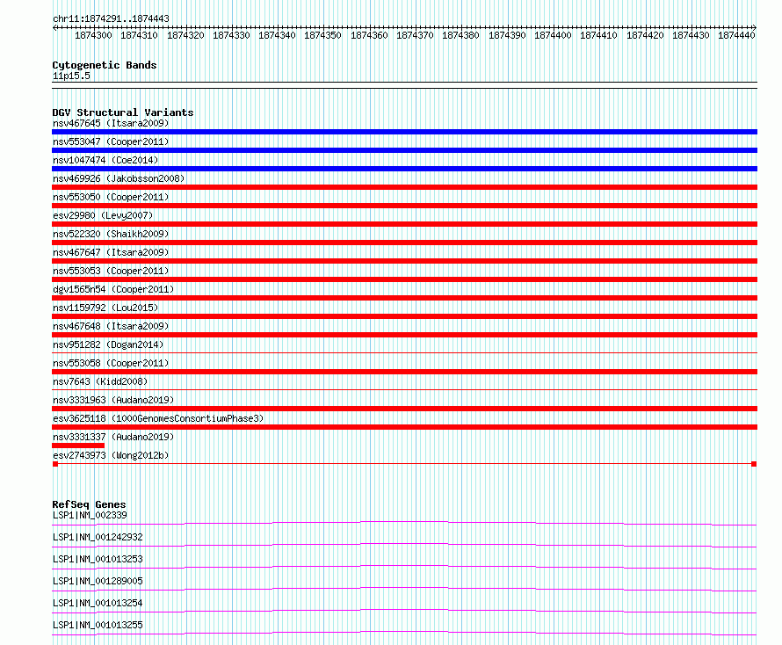Select esv3625118 (1000GenomesConsortiumPhase3) label
This screenshot has width=782, height=645.
158,418
